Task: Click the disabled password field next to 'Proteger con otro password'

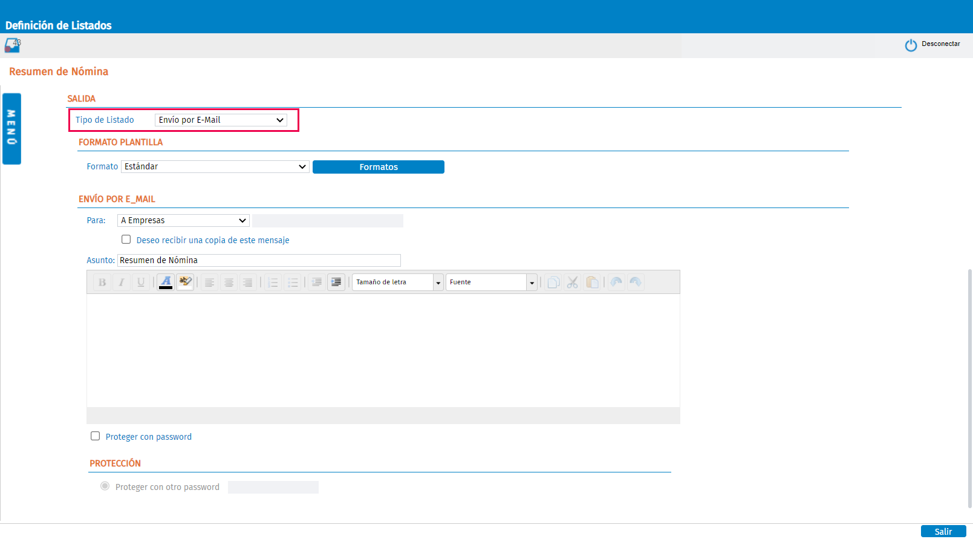Action: pos(273,487)
